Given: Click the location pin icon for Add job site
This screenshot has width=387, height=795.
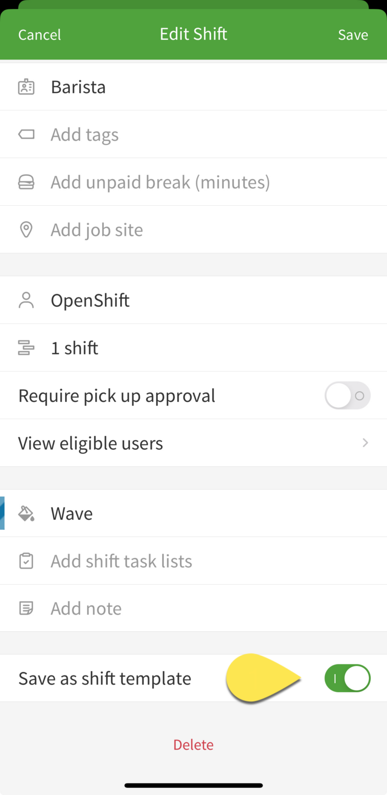Looking at the screenshot, I should pyautogui.click(x=26, y=229).
